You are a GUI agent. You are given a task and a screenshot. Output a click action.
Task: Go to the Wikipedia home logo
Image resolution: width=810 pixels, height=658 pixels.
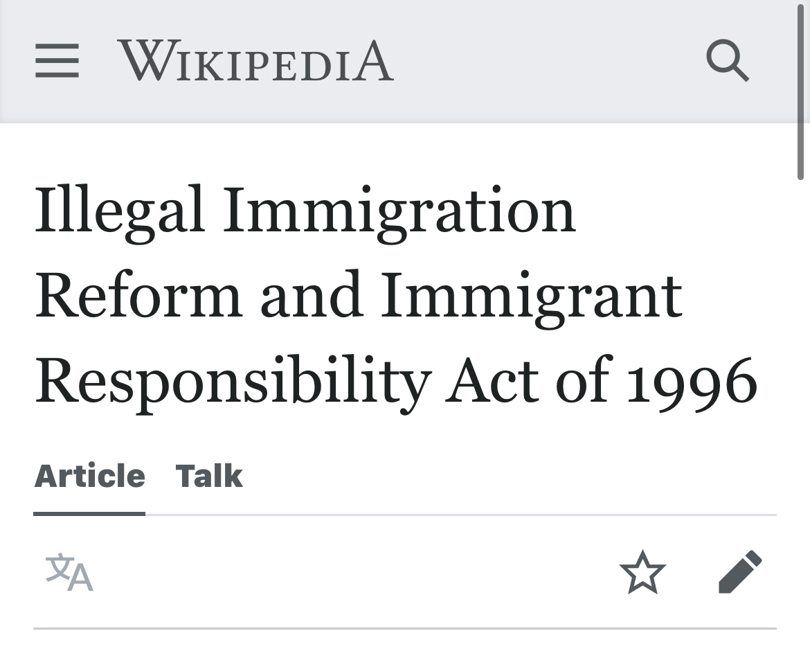tap(255, 62)
